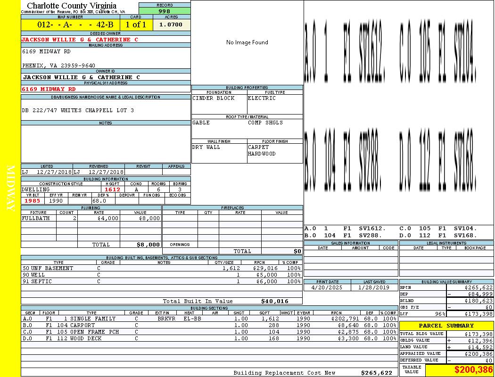Select heat type EL-BB
This screenshot has height=377, width=495.
192,319
